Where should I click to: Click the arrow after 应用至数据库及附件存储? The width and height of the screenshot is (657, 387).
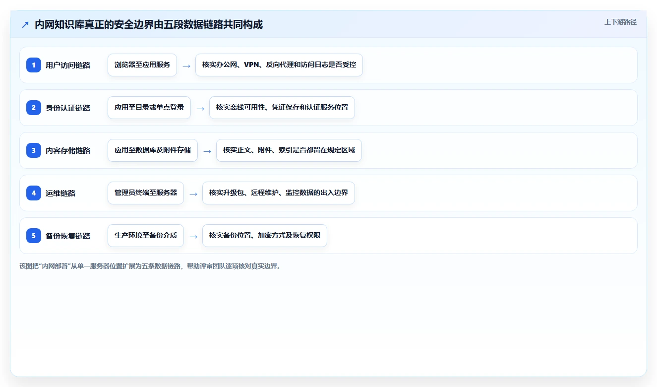(207, 151)
